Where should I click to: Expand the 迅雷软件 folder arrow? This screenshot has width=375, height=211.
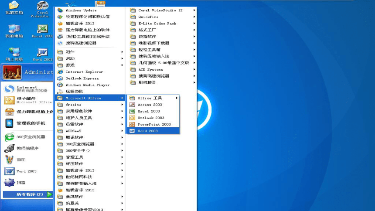[122, 124]
